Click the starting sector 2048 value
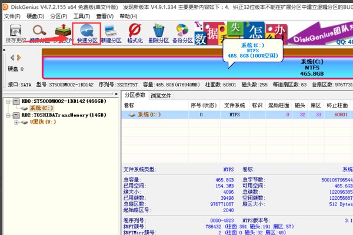The width and height of the screenshot is (353, 235). [228, 210]
